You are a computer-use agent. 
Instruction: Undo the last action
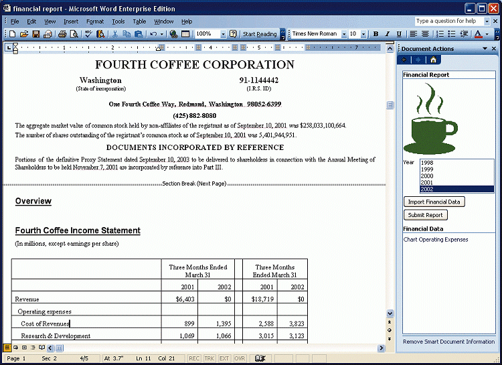tap(153, 34)
